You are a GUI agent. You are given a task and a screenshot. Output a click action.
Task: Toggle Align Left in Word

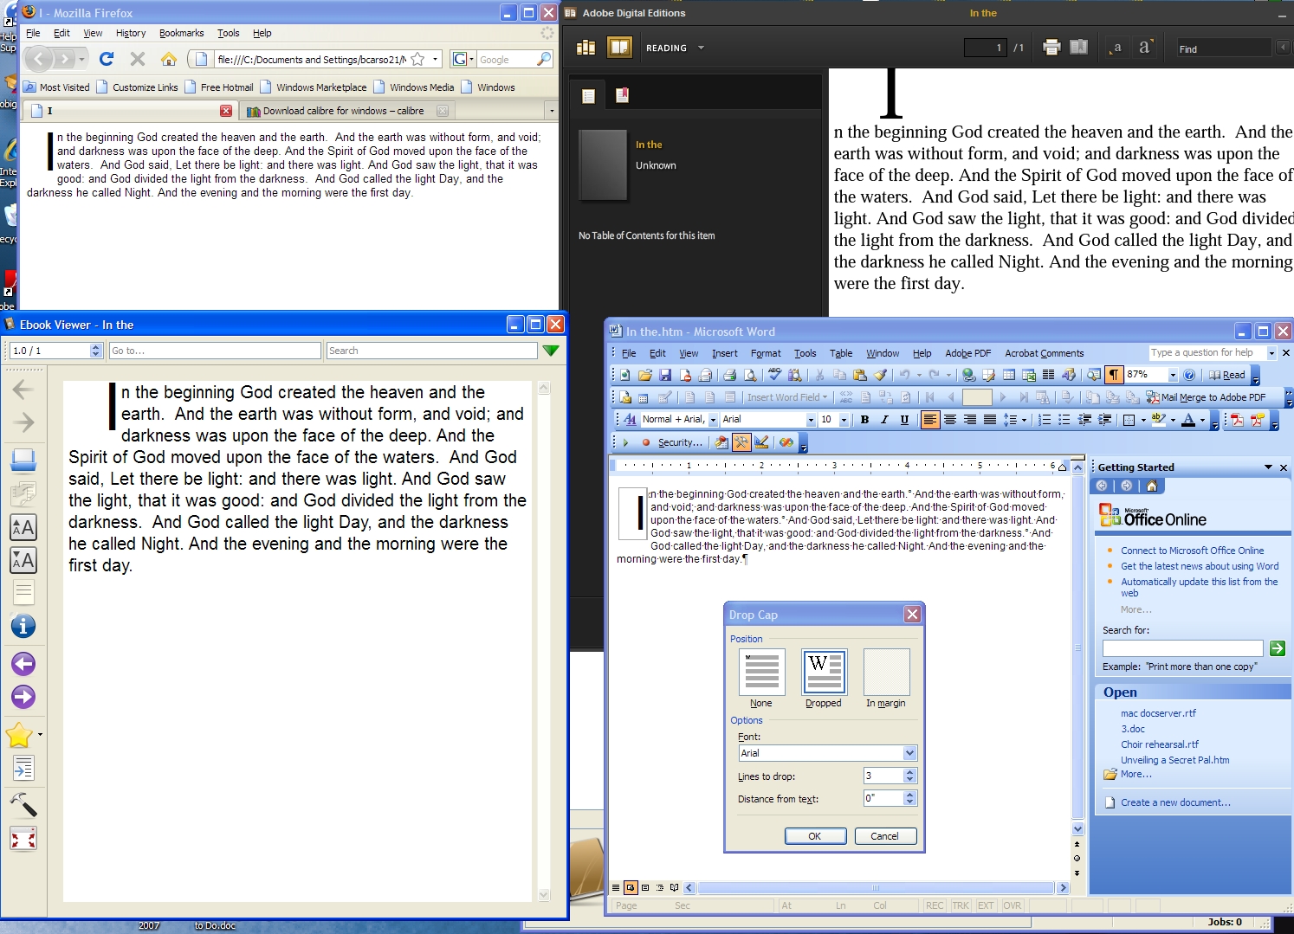[x=930, y=420]
